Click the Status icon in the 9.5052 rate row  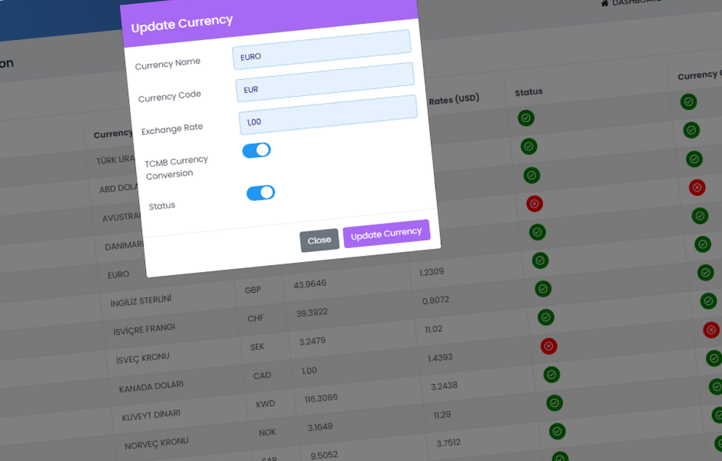click(557, 432)
